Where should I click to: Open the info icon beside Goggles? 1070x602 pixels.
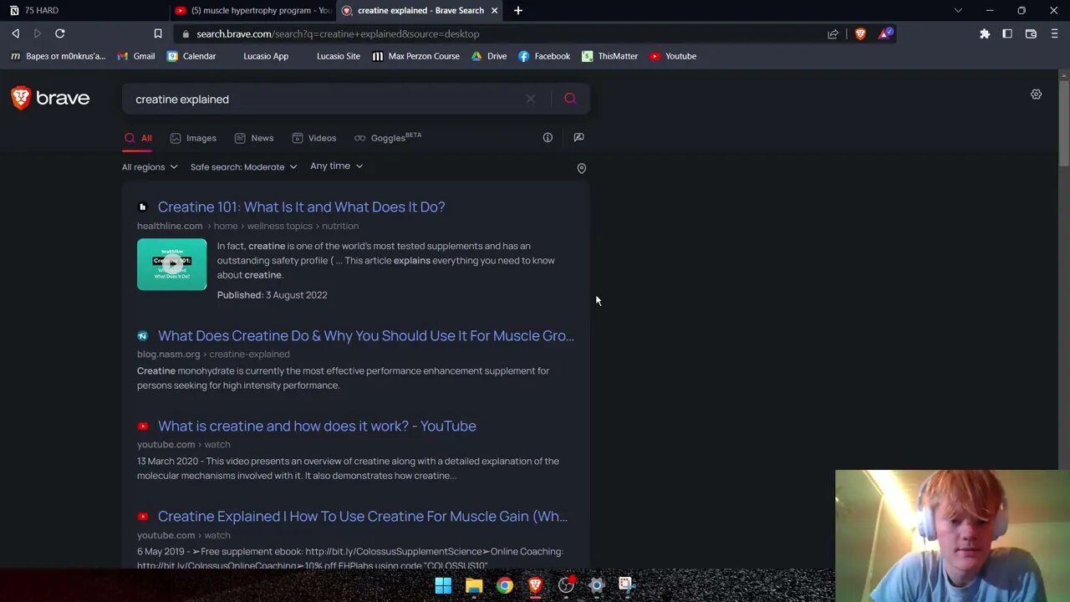tap(548, 138)
